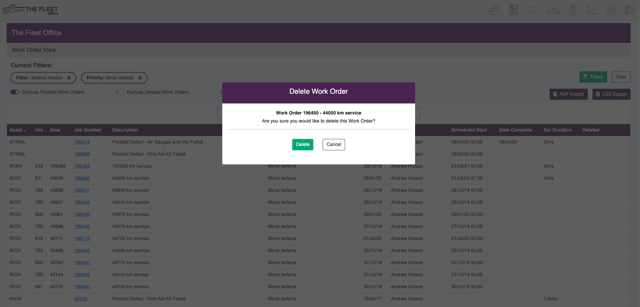This screenshot has height=307, width=640.
Task: Open job number 196609 link
Action: click(82, 154)
